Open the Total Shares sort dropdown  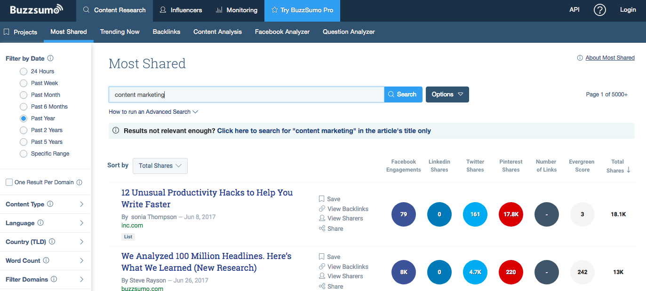(160, 166)
